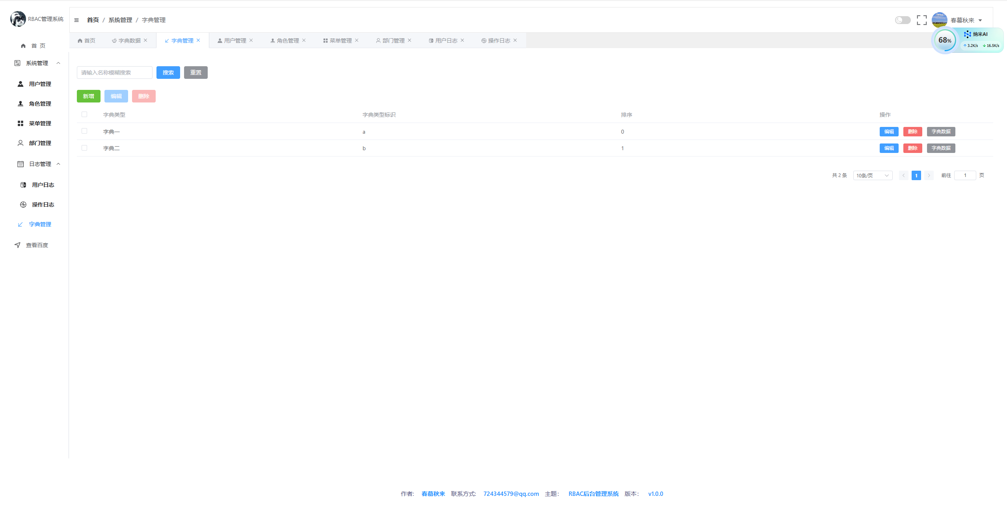The width and height of the screenshot is (1007, 514).
Task: Click the green 新增 button
Action: (x=88, y=96)
